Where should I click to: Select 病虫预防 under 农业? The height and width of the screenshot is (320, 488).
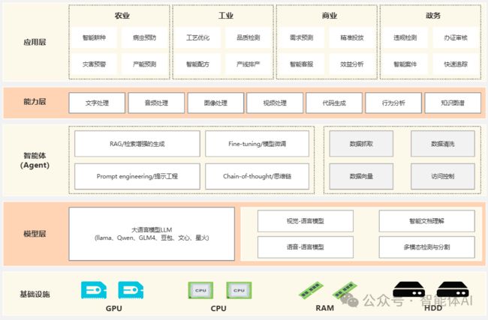tap(144, 37)
